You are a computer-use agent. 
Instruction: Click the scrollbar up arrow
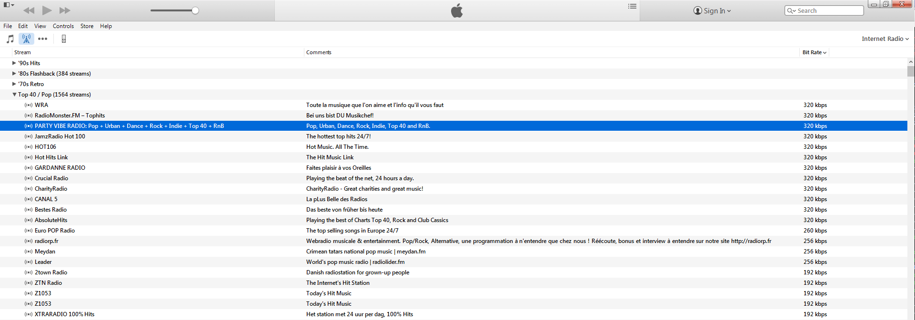[x=911, y=62]
